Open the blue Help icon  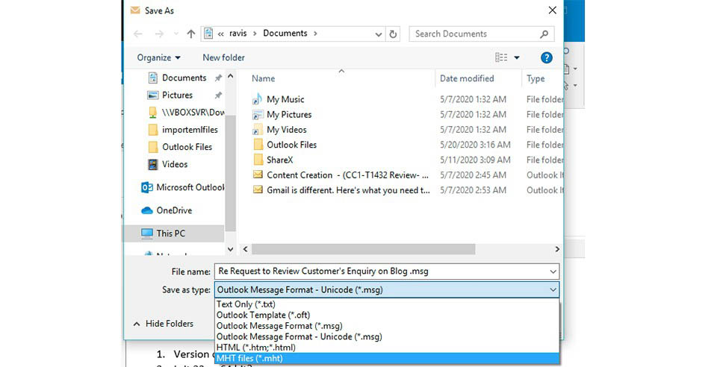[x=546, y=57]
